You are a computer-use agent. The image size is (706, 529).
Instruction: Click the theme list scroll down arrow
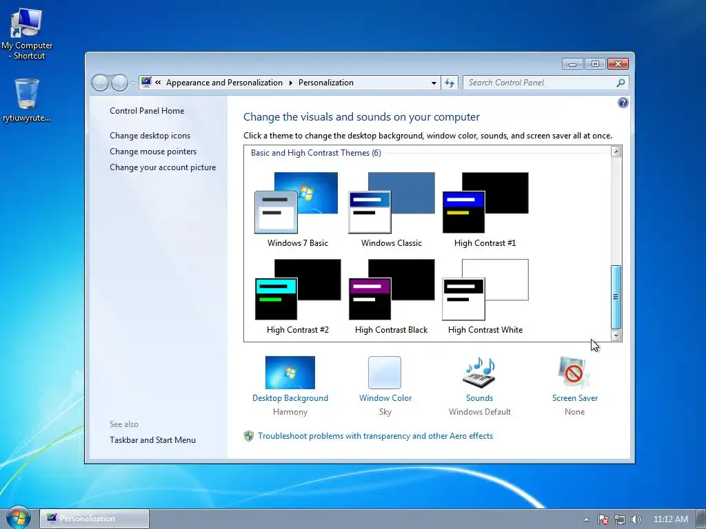(616, 335)
